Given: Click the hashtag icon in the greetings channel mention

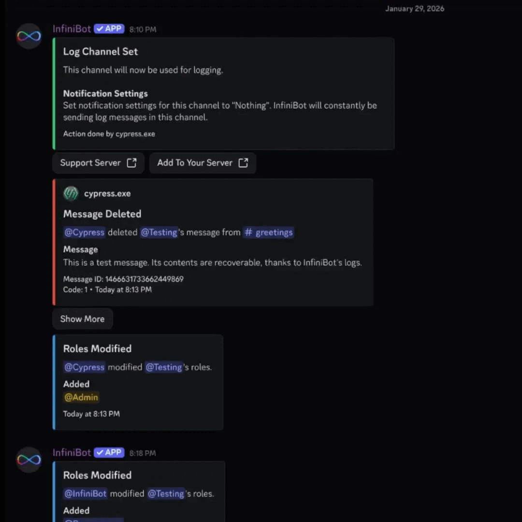Looking at the screenshot, I should pyautogui.click(x=248, y=232).
